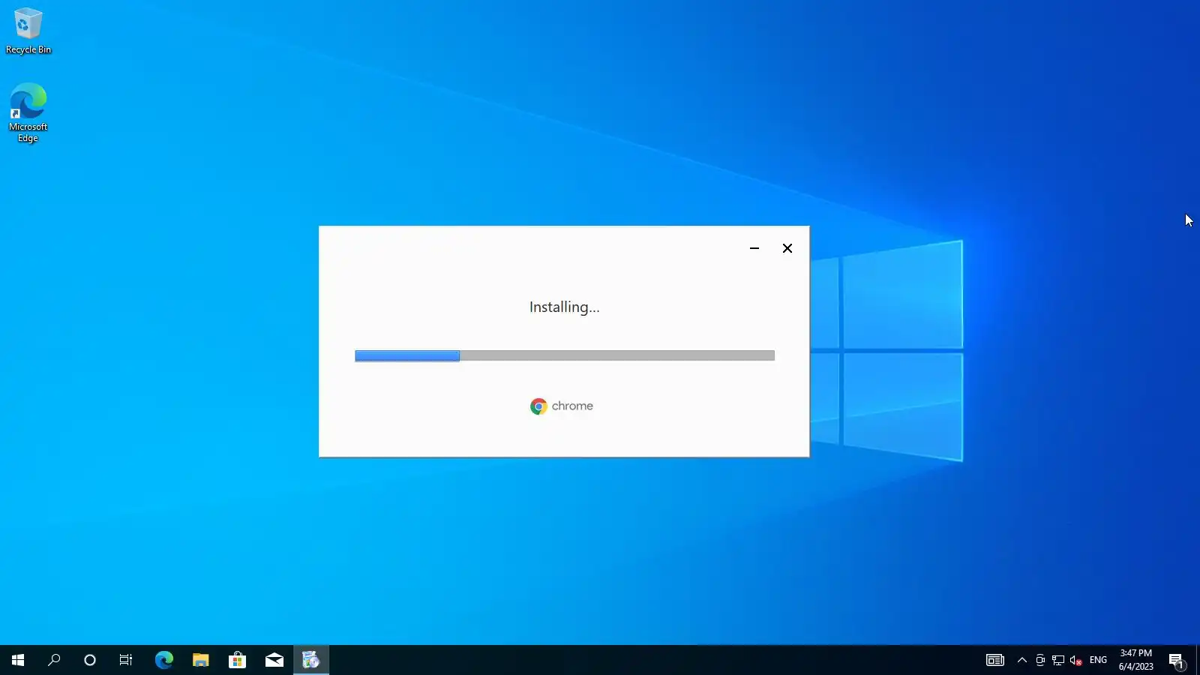
Task: Show hidden system tray icons
Action: pos(1022,660)
